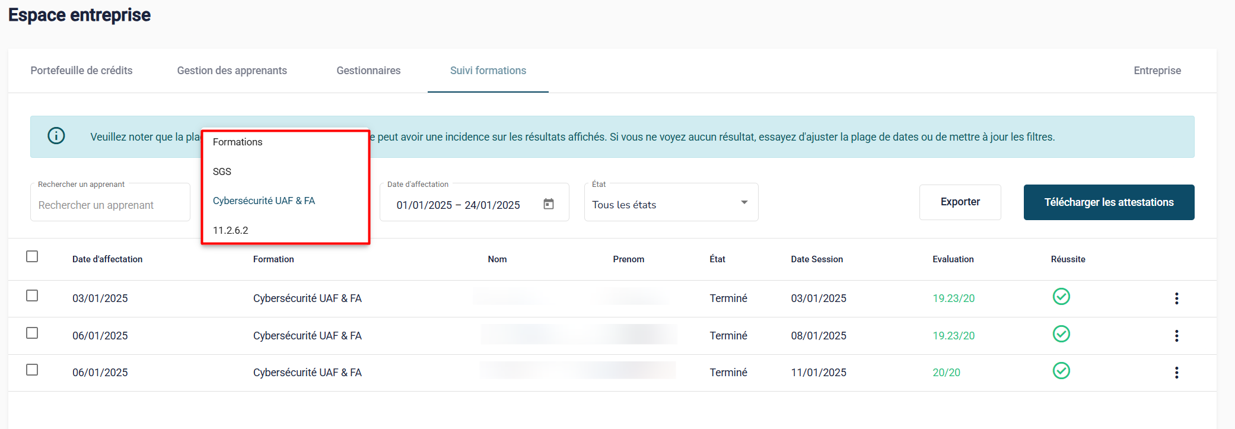Open the three-dot menu for session 08/01/2025

(1176, 336)
